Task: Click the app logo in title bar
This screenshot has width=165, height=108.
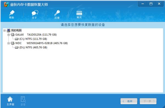Action: (x=6, y=4)
